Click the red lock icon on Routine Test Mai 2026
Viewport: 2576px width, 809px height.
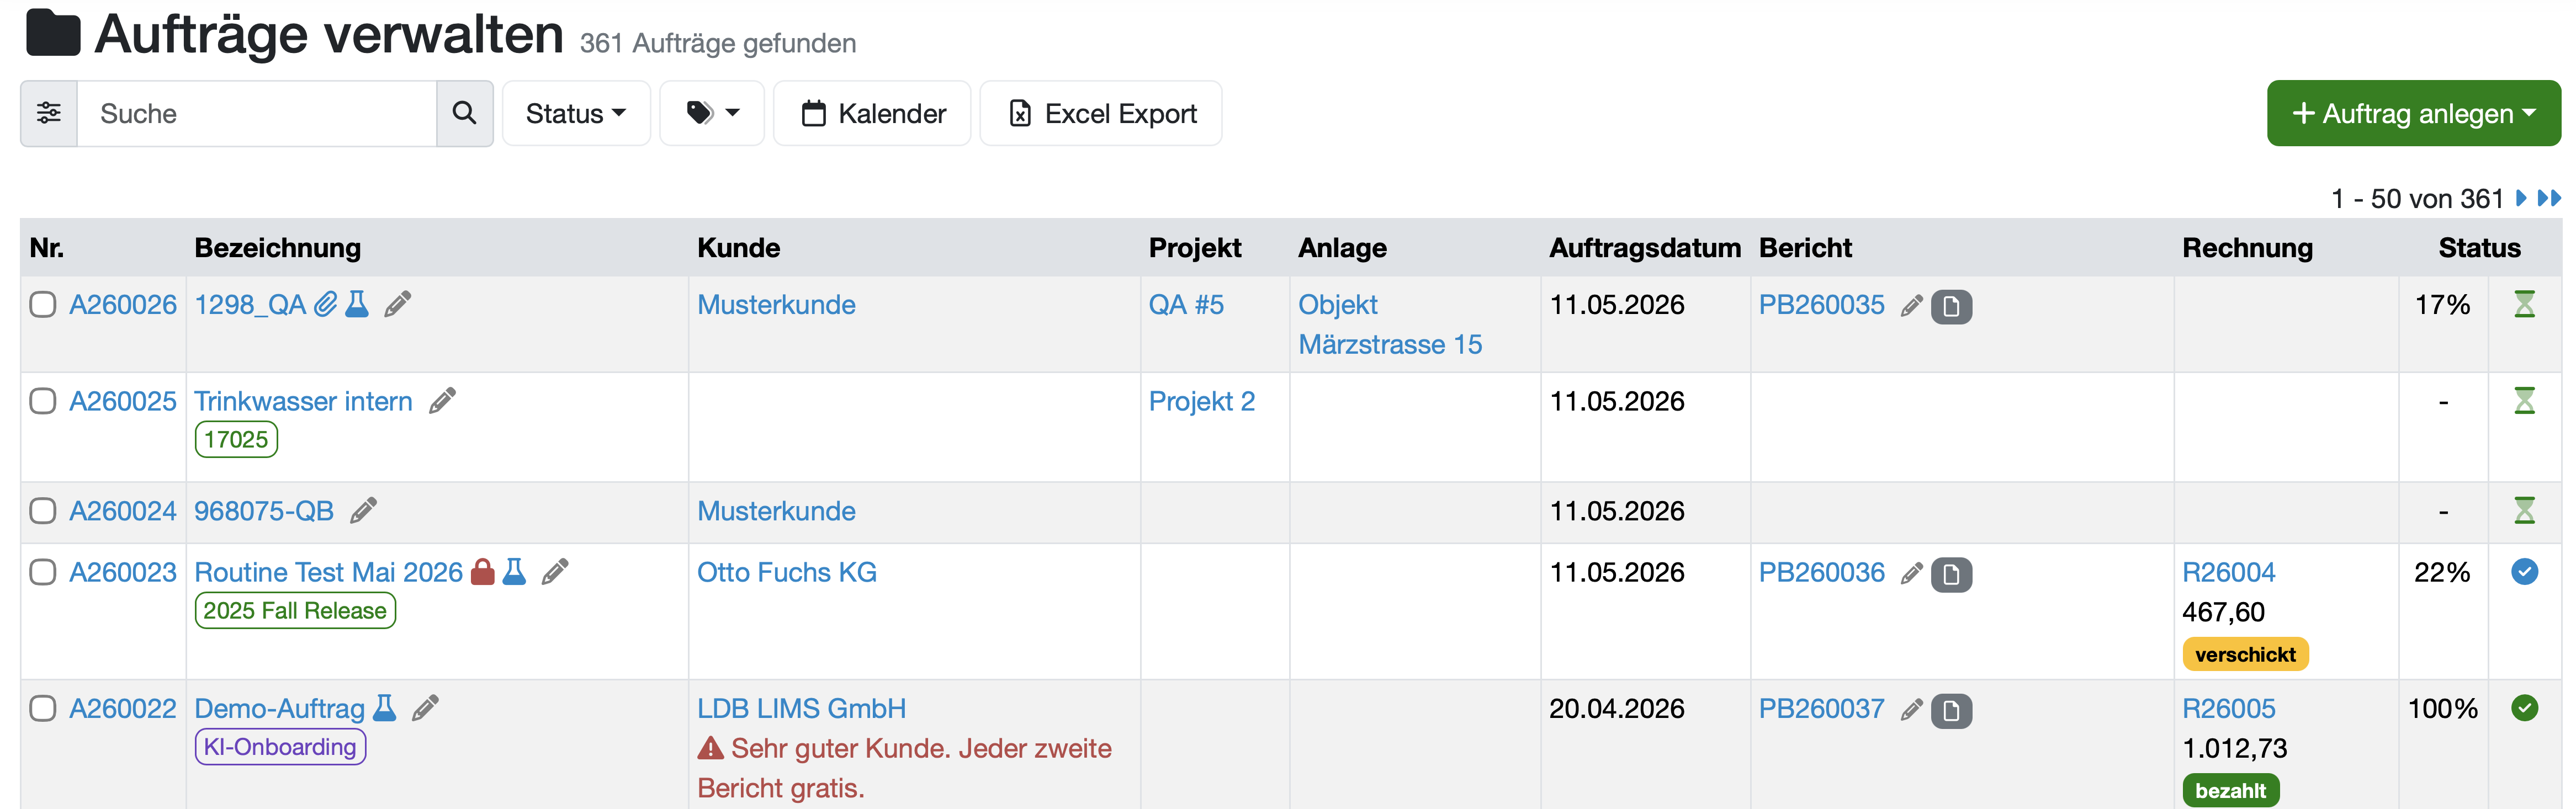pos(483,572)
